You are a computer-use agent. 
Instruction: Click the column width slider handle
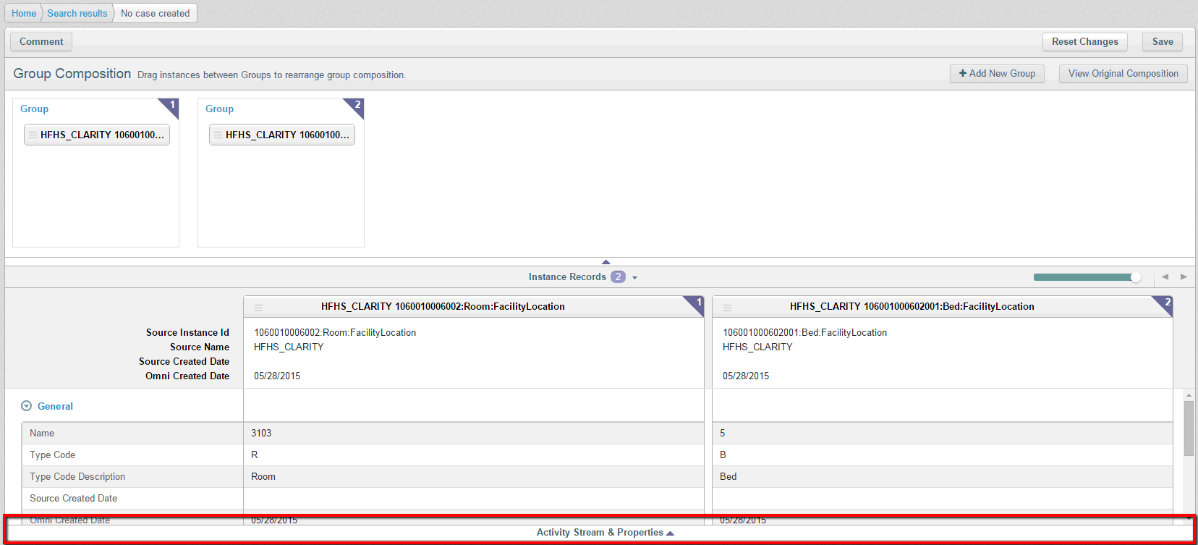[1135, 277]
